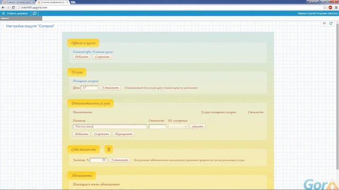Screen dimensions: 339x190
Task: Close the first Главная browser tab
Action: 33,2
